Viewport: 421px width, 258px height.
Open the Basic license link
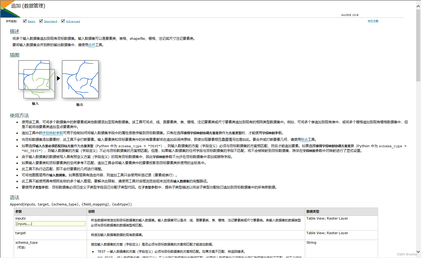coord(32,21)
